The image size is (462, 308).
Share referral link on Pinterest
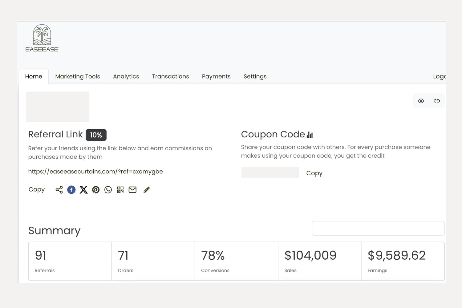[x=96, y=190]
